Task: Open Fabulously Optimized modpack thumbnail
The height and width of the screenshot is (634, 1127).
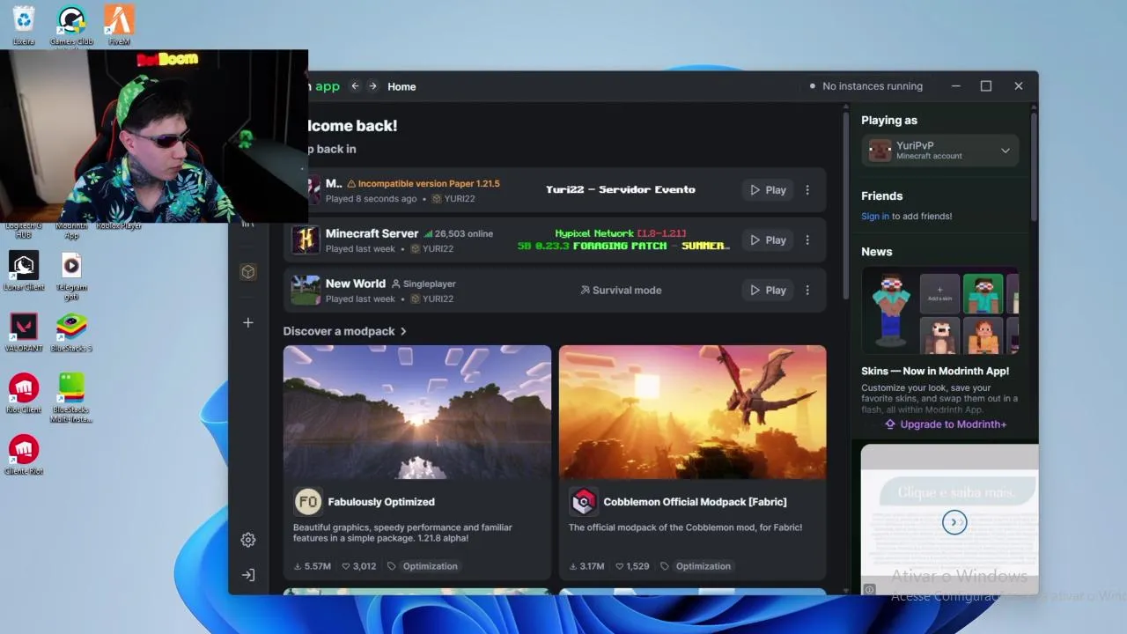Action: pyautogui.click(x=417, y=412)
